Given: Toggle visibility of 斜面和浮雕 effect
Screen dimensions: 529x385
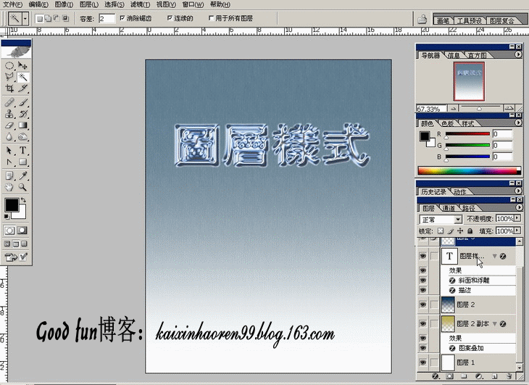Looking at the screenshot, I should tap(422, 281).
